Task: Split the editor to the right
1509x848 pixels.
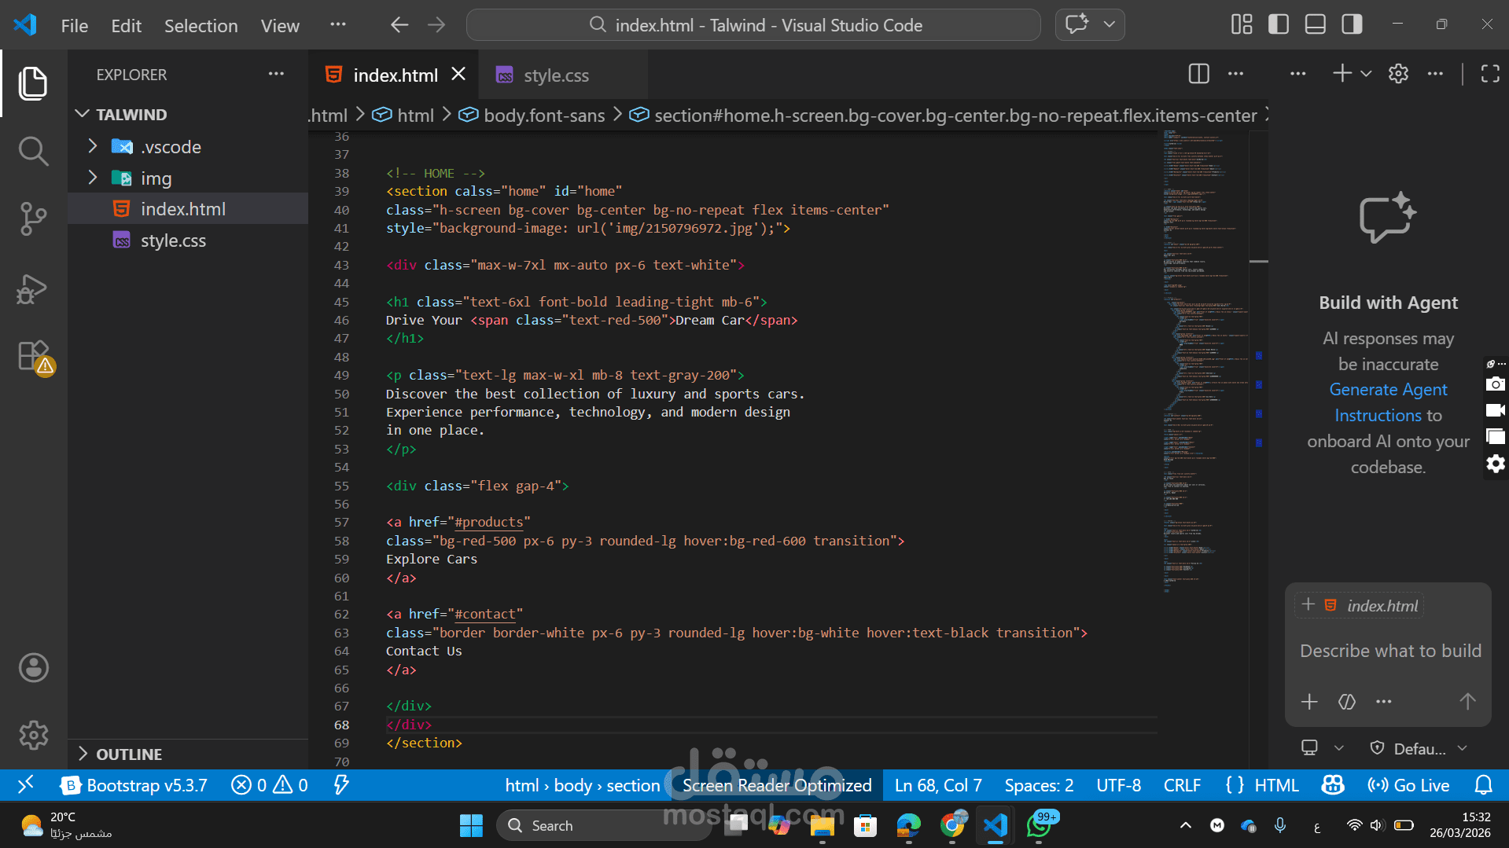Action: [1198, 74]
